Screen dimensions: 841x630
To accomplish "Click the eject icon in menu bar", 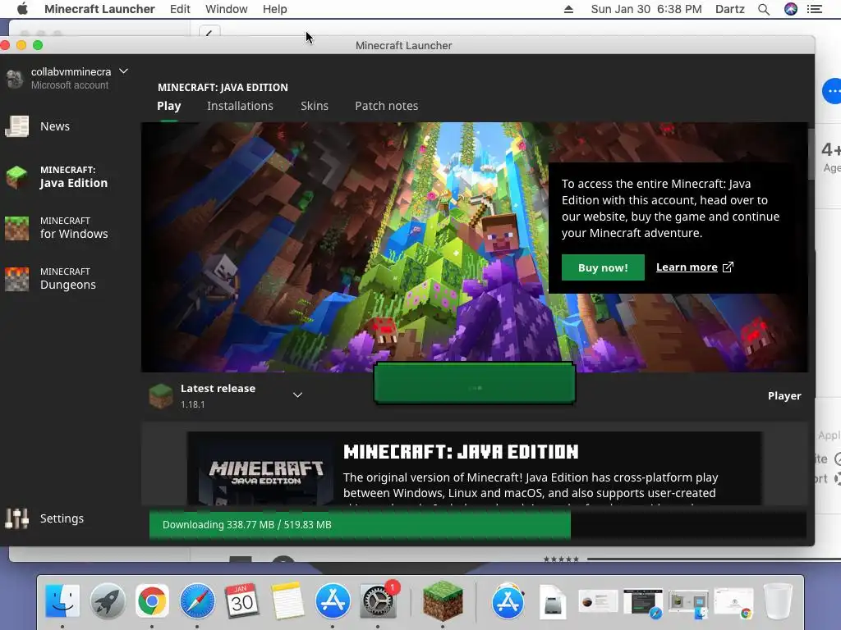I will pyautogui.click(x=568, y=9).
